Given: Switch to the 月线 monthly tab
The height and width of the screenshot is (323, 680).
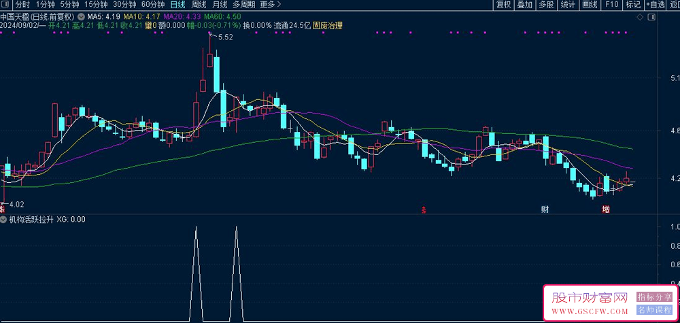Looking at the screenshot, I should 220,5.
